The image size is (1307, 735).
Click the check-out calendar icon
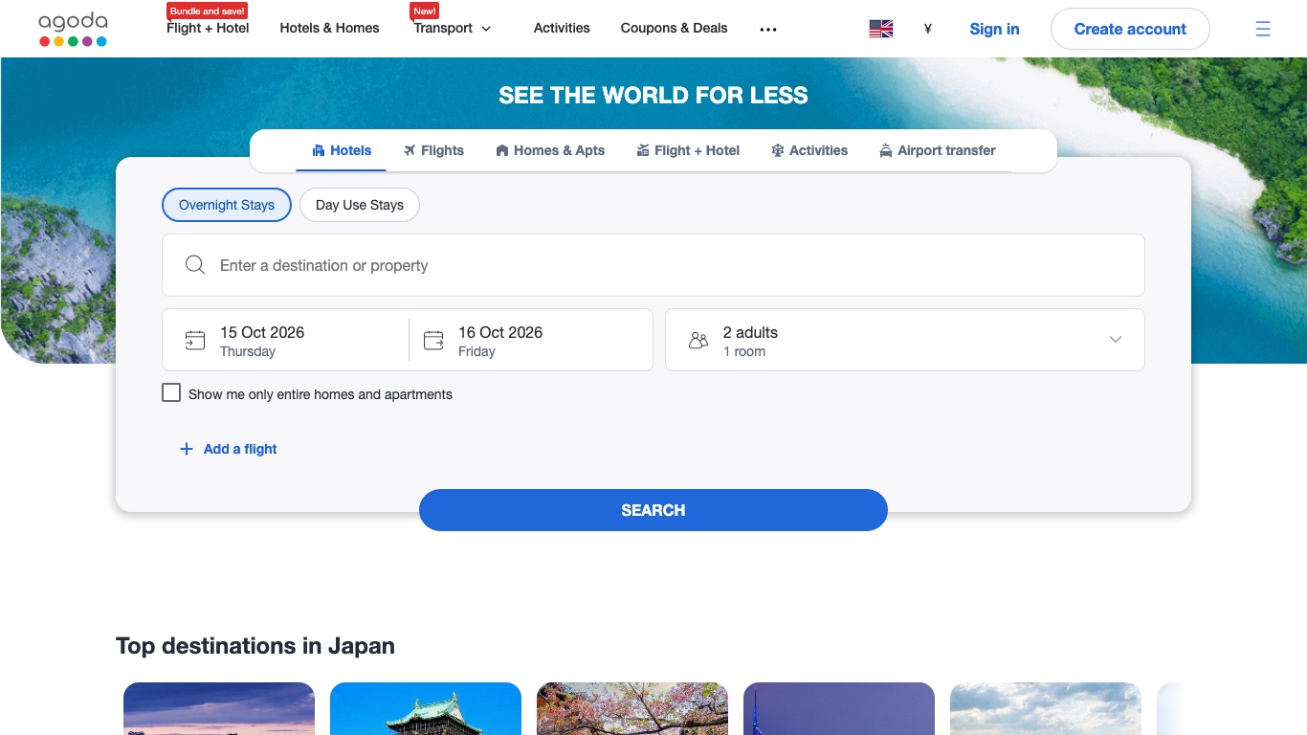(433, 340)
